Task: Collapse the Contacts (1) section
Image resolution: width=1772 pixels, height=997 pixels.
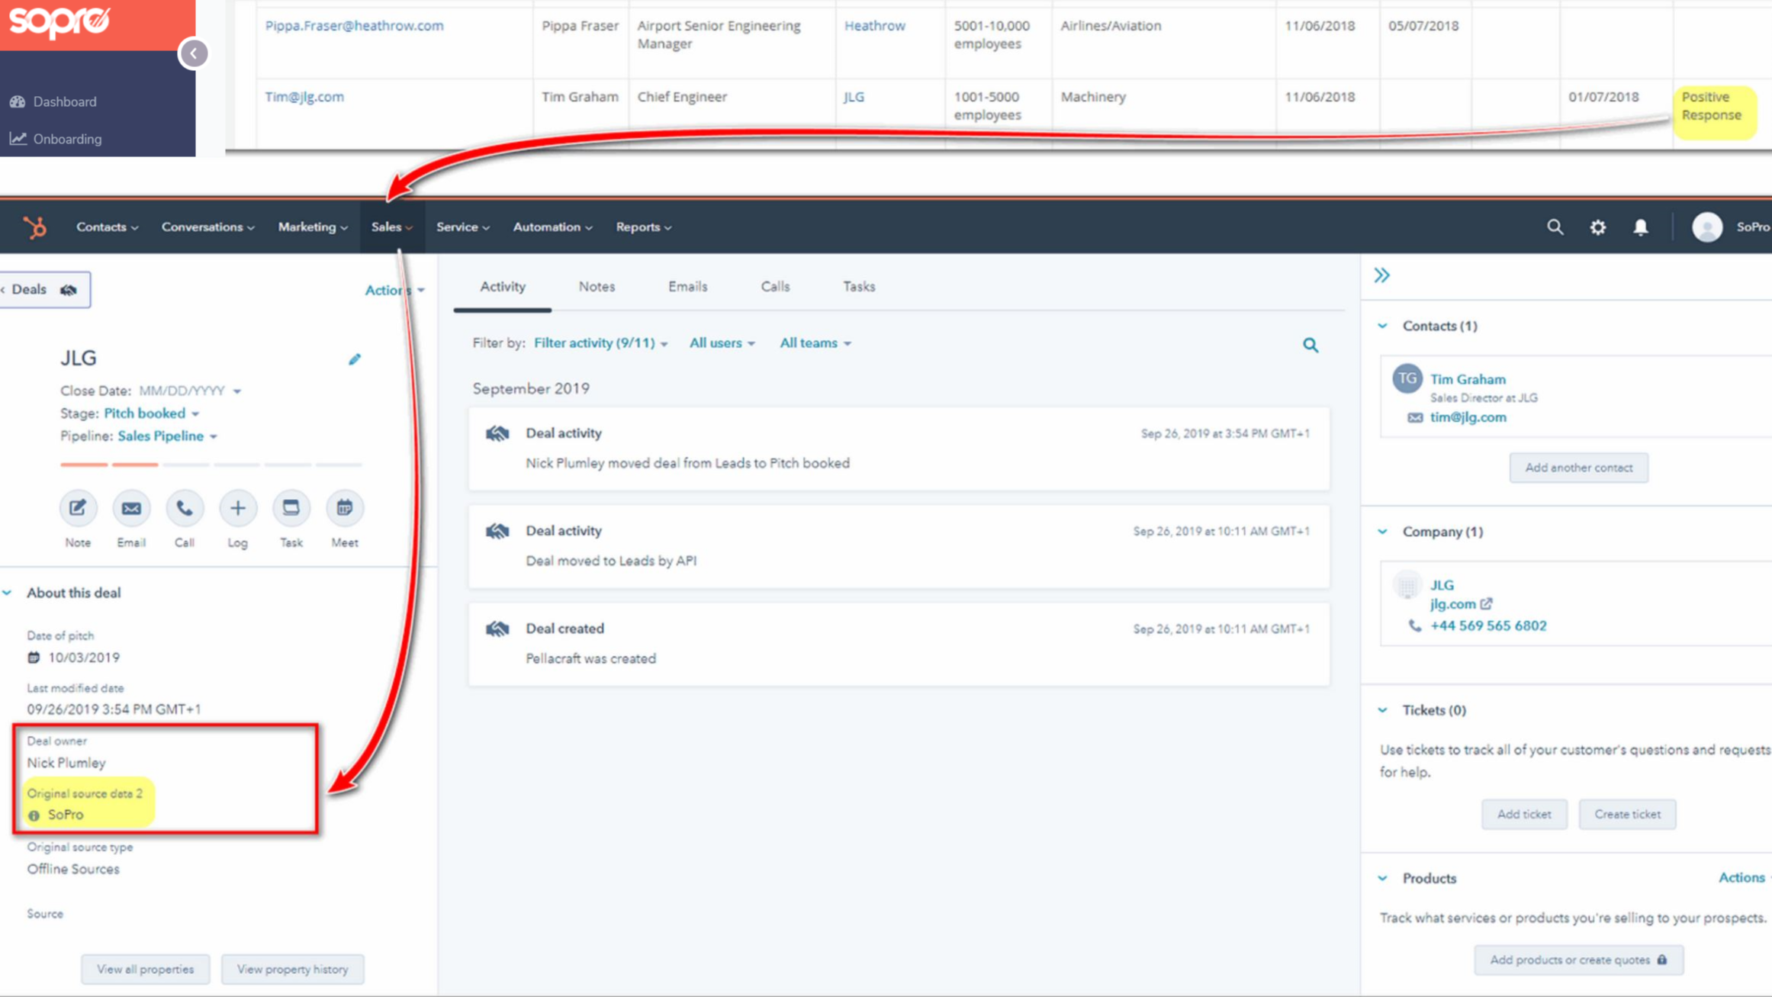Action: pos(1383,325)
